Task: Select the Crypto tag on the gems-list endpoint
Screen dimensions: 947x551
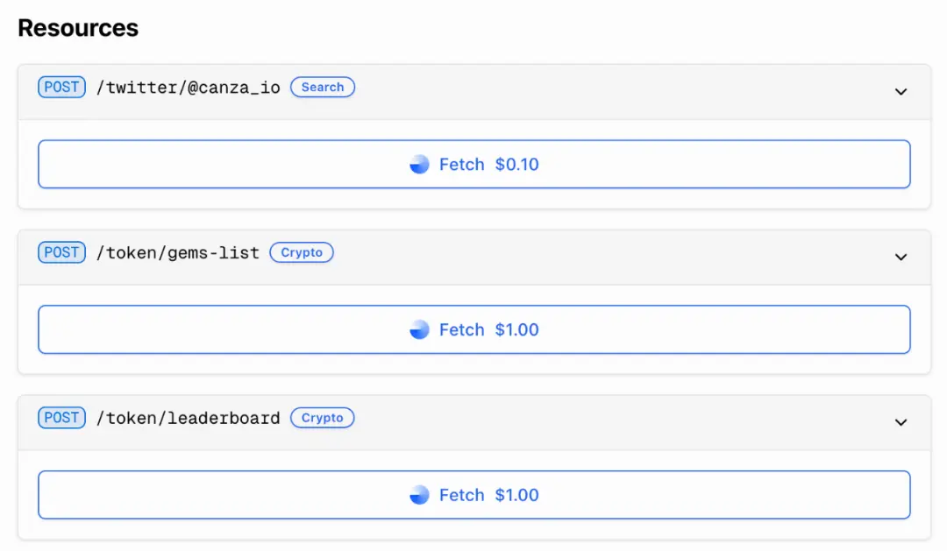Action: (x=302, y=252)
